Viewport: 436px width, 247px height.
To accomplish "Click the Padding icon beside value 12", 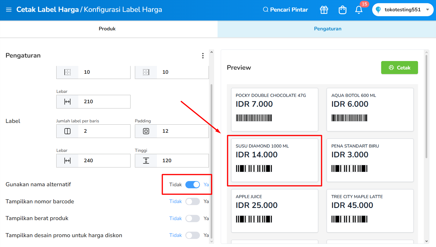I will 146,131.
